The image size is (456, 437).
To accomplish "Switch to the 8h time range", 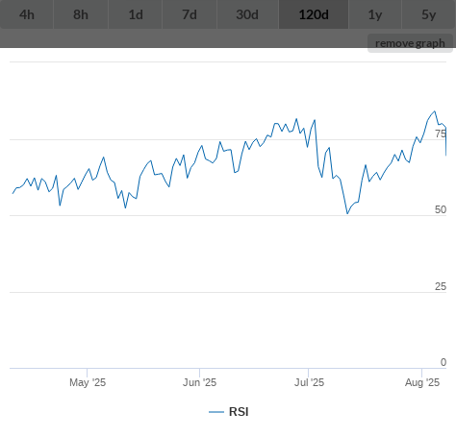I will (x=81, y=14).
